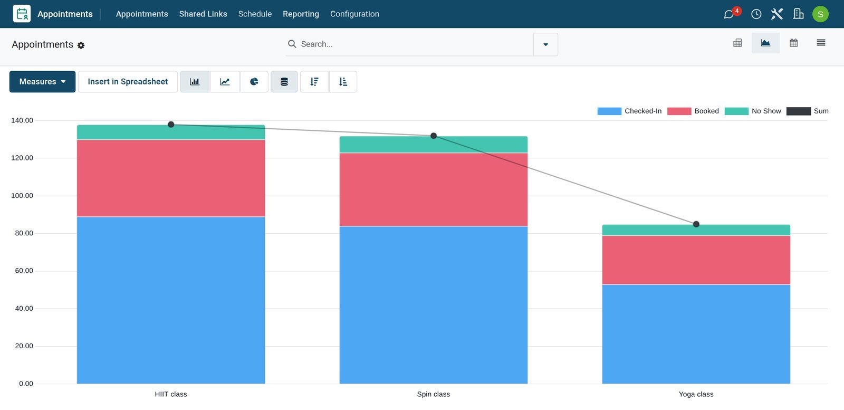Open the Appointments settings gear icon
844x410 pixels.
81,45
